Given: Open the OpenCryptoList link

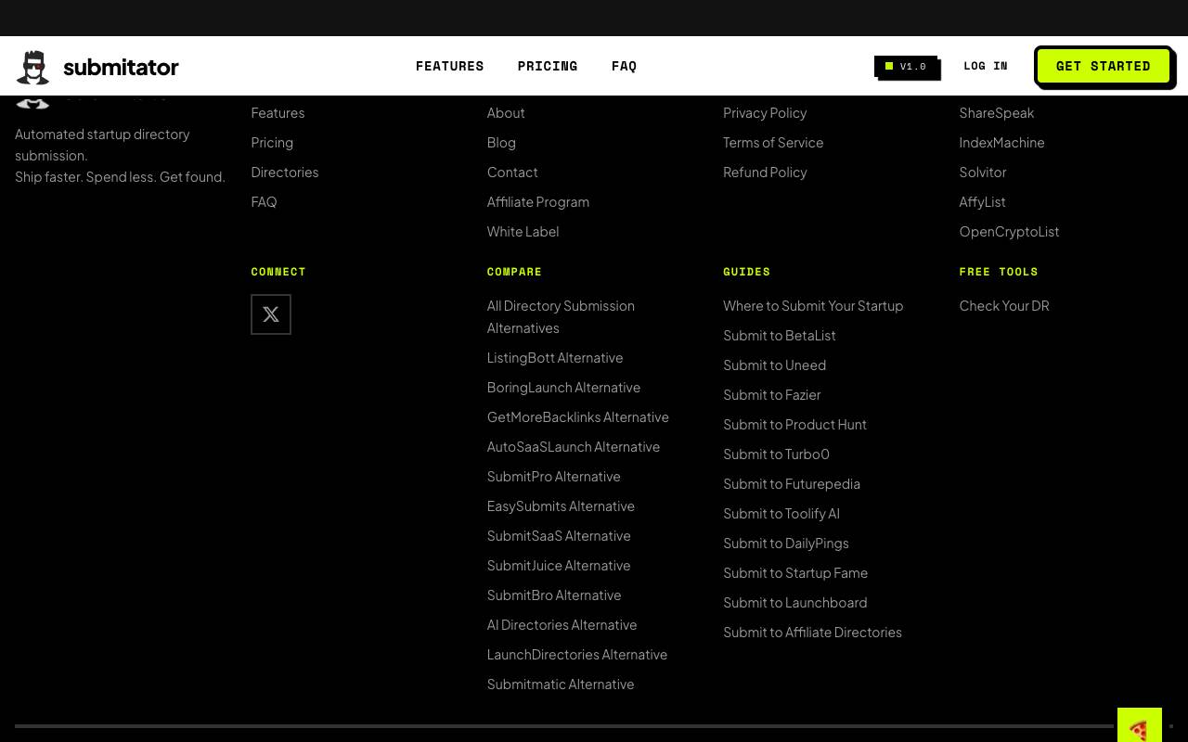Looking at the screenshot, I should point(1009,231).
